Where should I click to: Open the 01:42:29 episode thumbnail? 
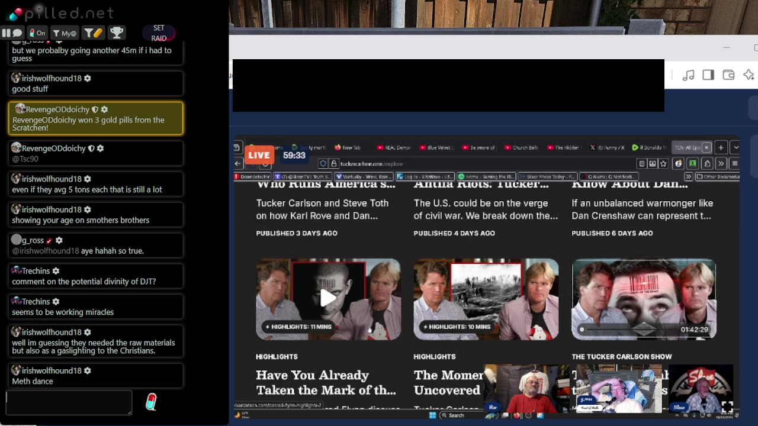tap(644, 298)
